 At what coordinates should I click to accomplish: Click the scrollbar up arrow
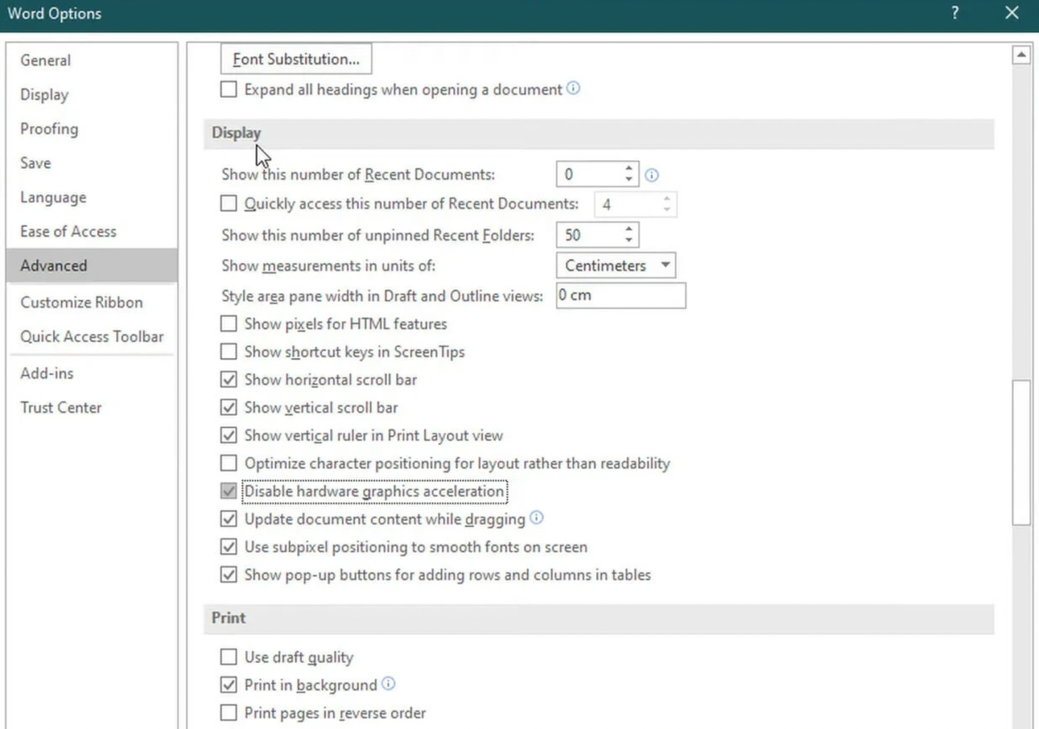click(1020, 55)
